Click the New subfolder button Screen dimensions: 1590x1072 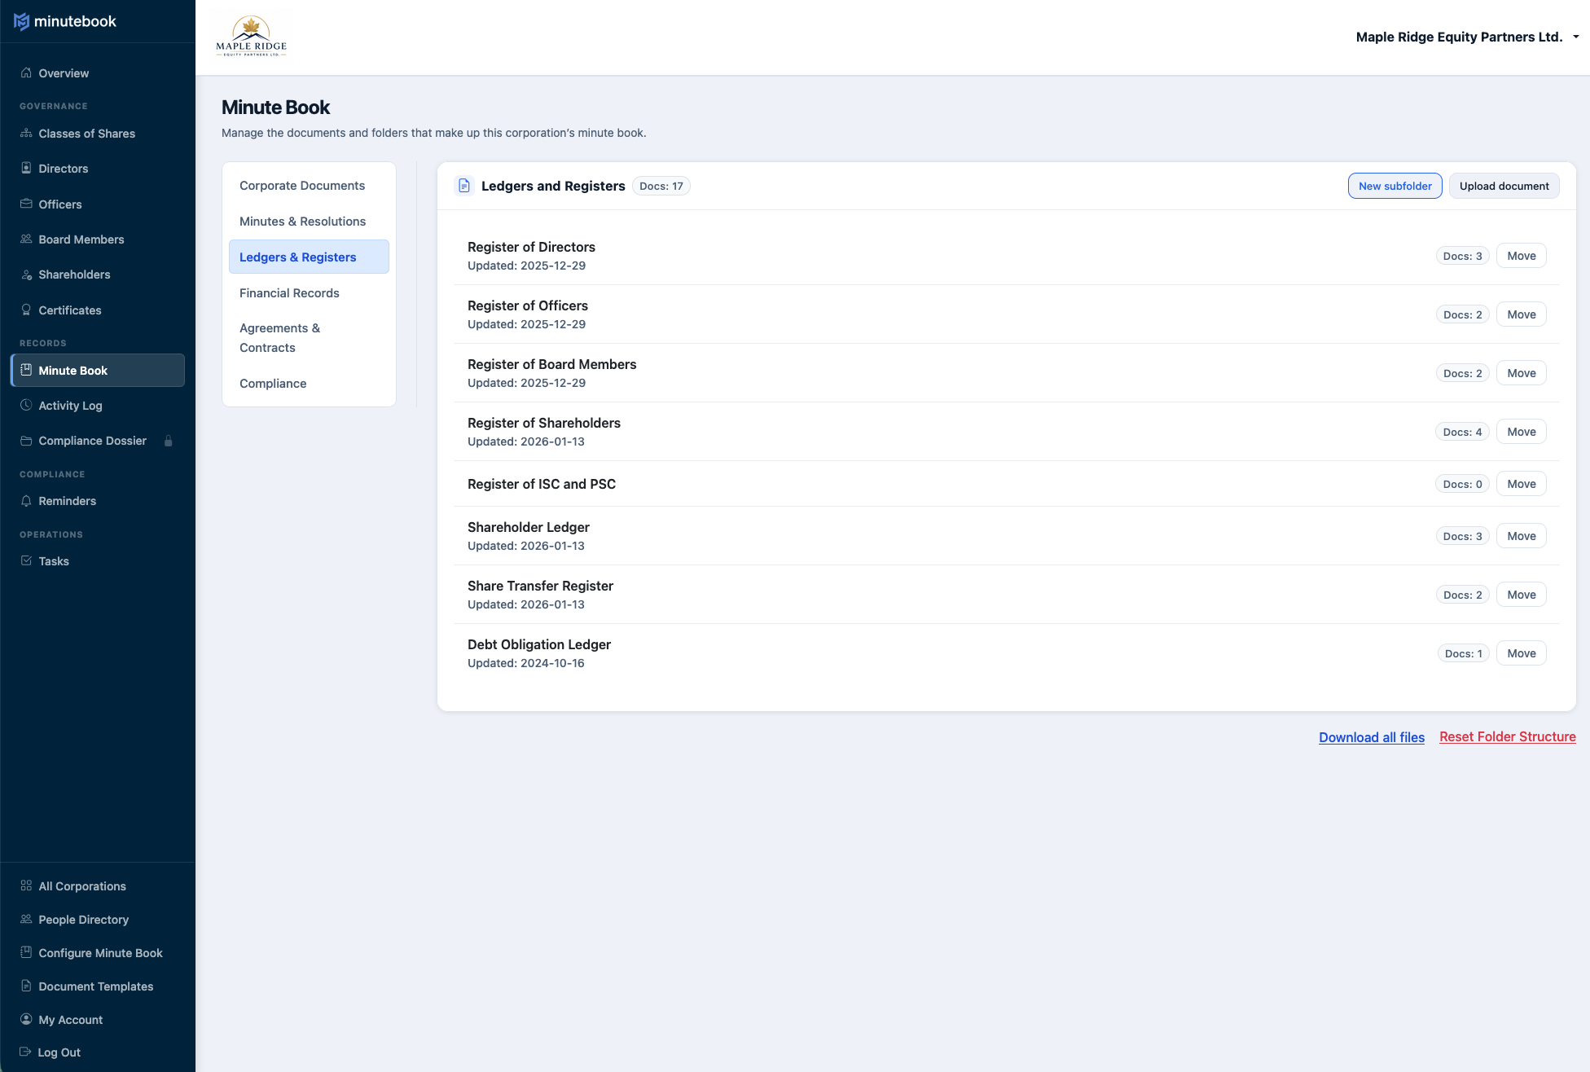tap(1395, 186)
